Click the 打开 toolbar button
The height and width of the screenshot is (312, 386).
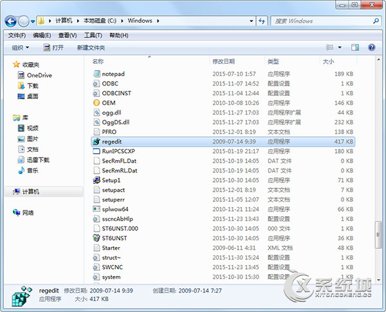click(53, 48)
